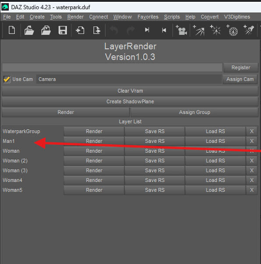This screenshot has width=261, height=264.
Task: Load RS for the Woman4 layer
Action: 215,180
